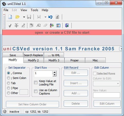Select the Modify tab
This screenshot has height=116, width=124.
click(13, 60)
